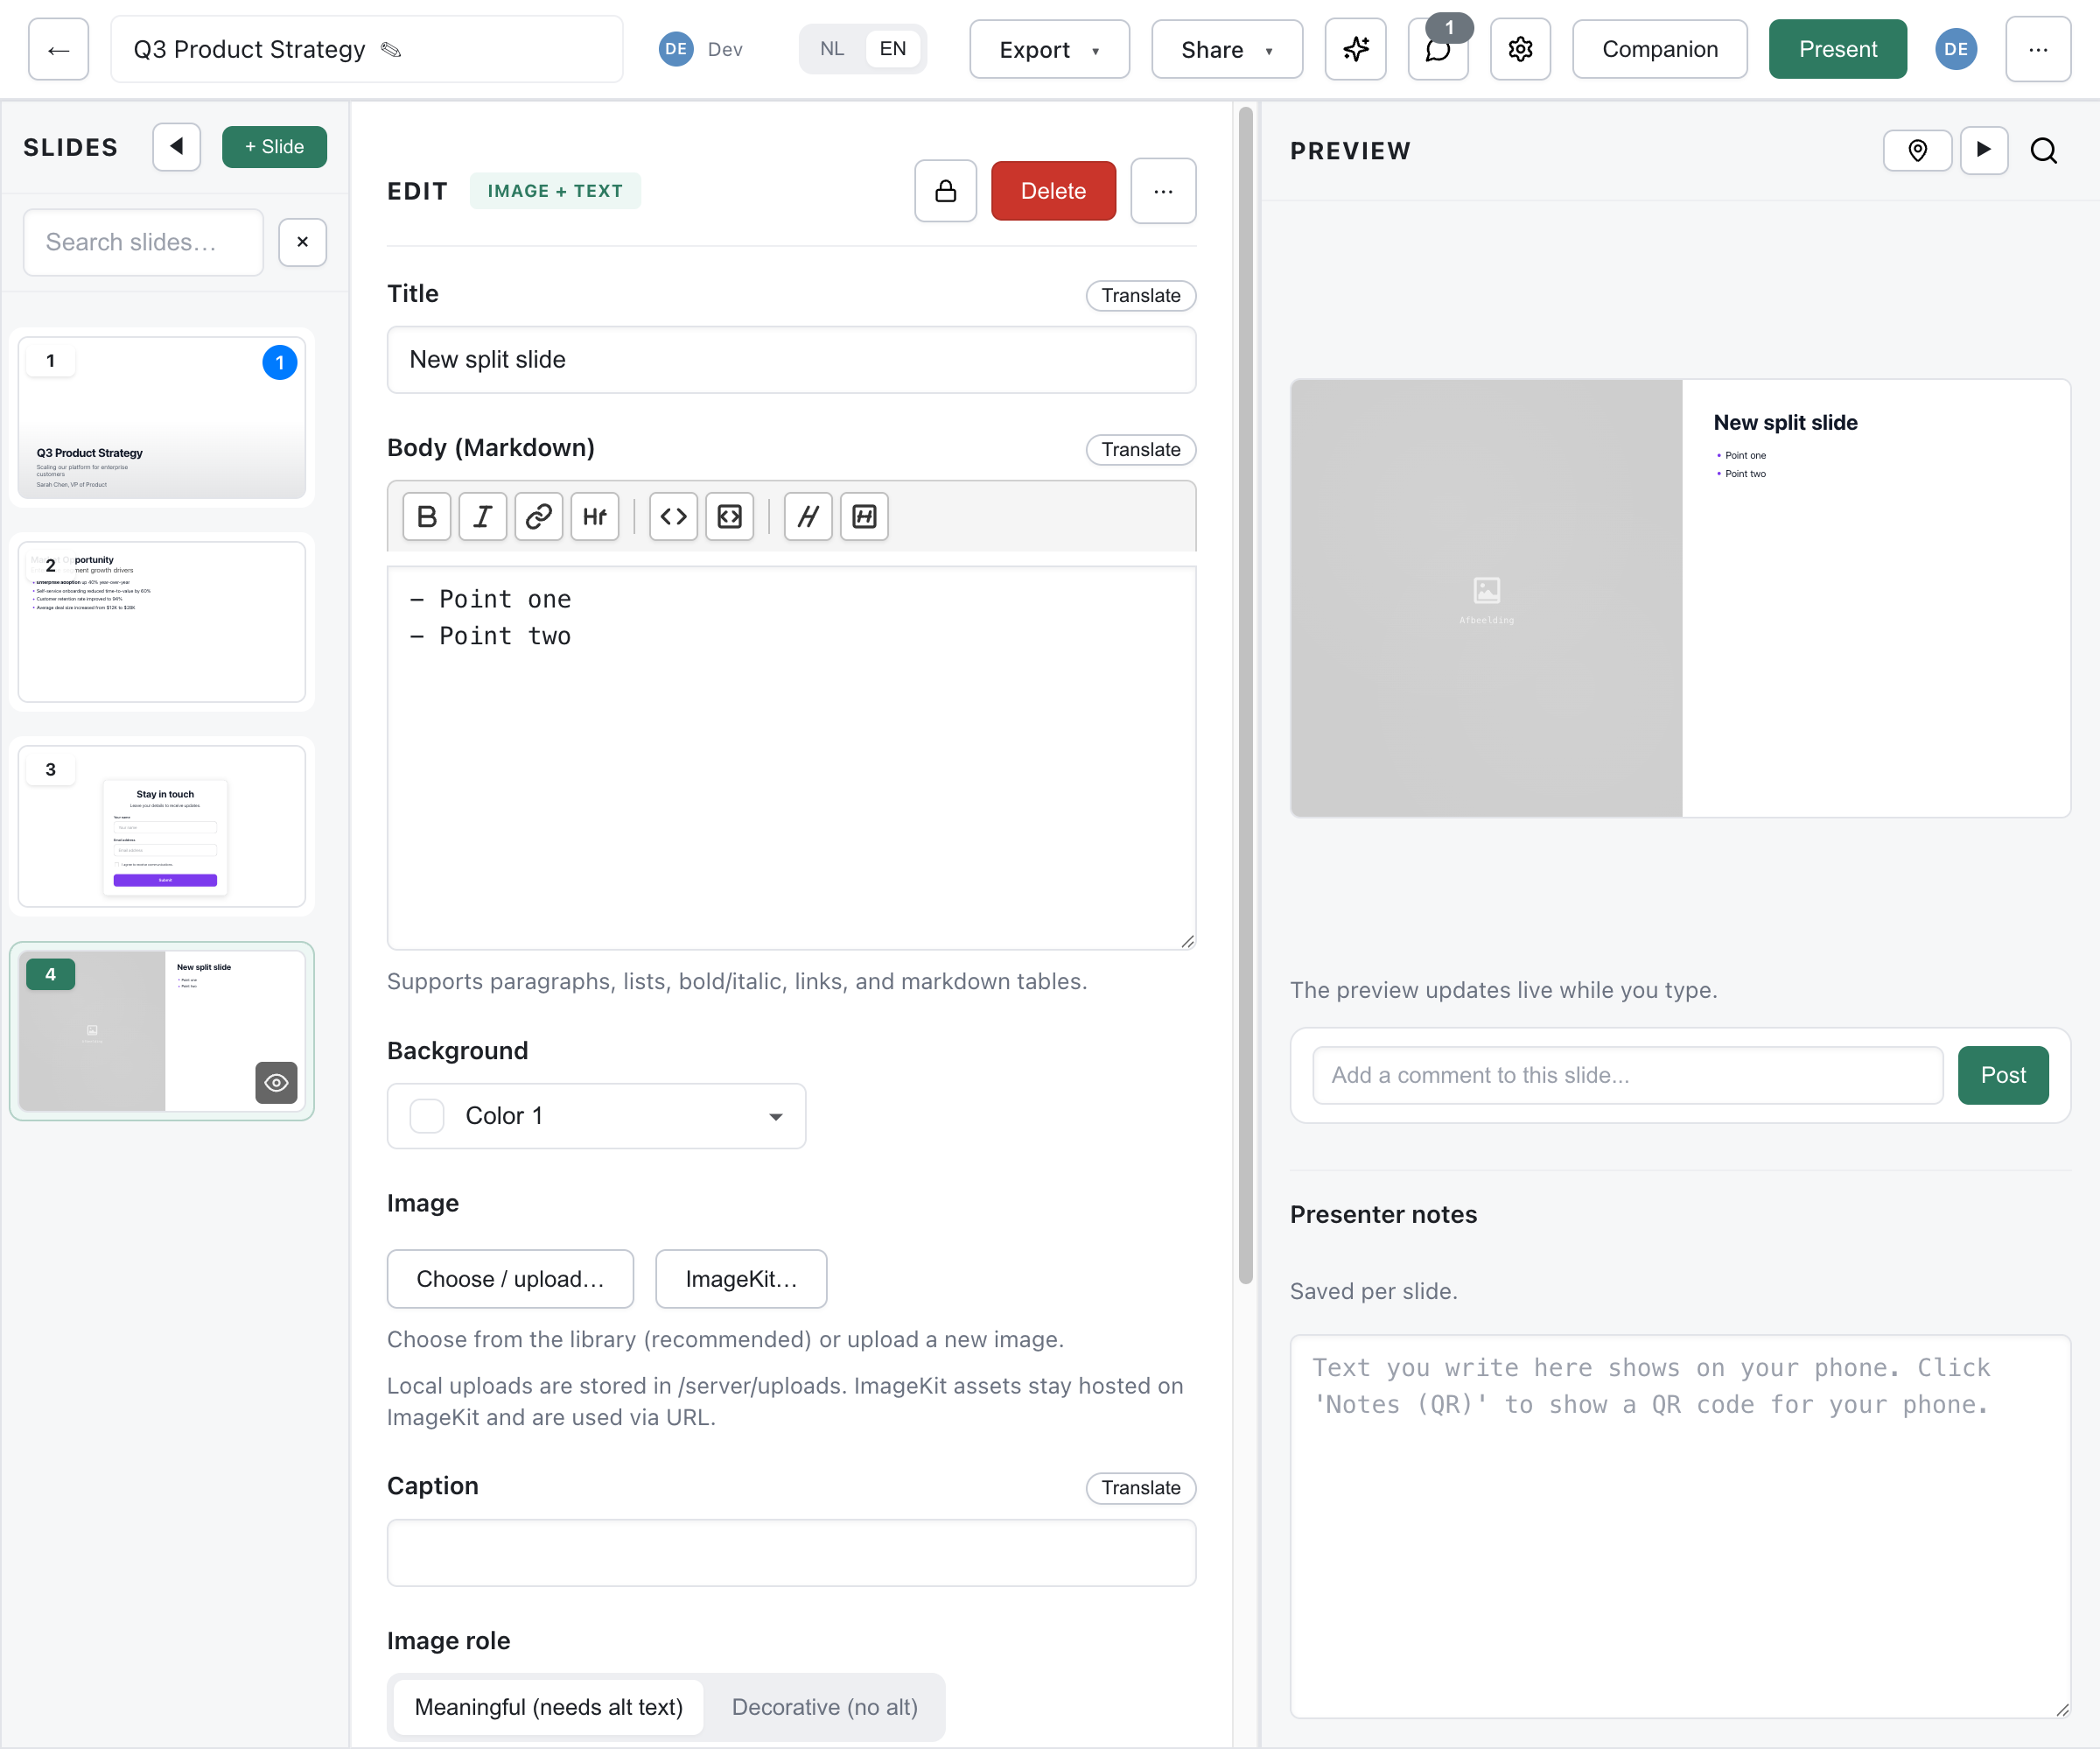Translate the Caption field
The width and height of the screenshot is (2100, 1749).
1141,1488
